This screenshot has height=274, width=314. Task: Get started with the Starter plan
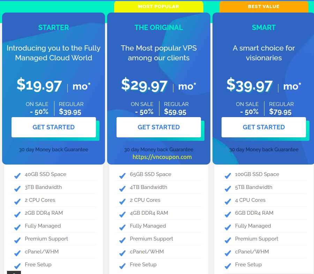[x=54, y=127]
